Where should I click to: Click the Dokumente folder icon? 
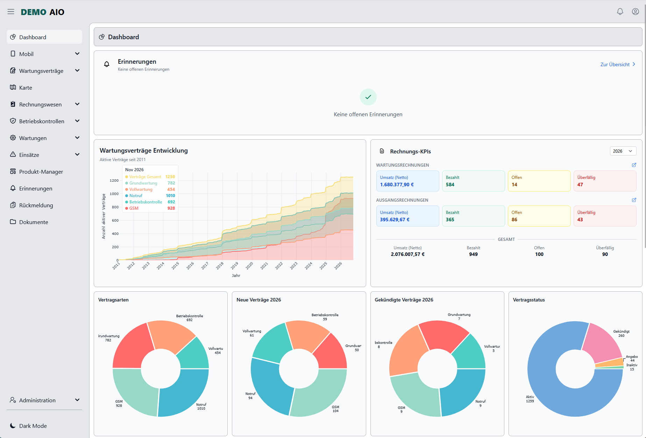tap(13, 222)
